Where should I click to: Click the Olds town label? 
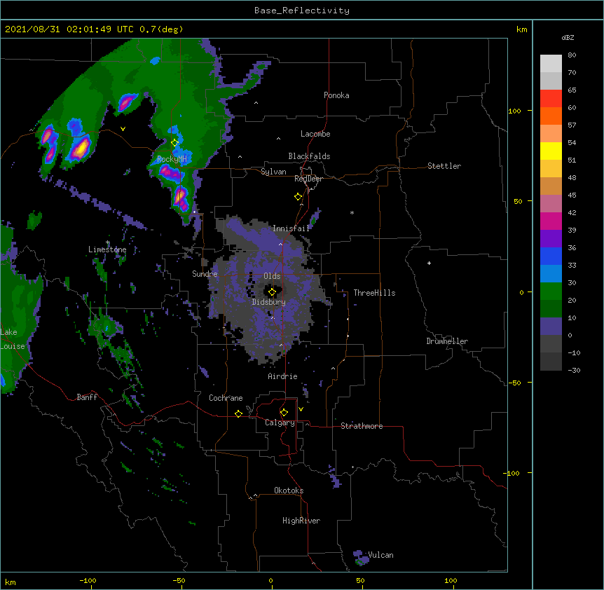[272, 276]
